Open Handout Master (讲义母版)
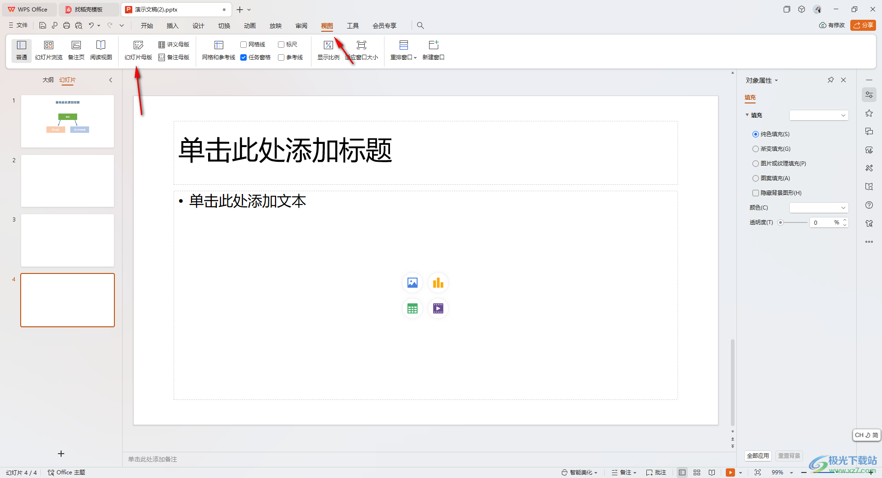 click(174, 45)
